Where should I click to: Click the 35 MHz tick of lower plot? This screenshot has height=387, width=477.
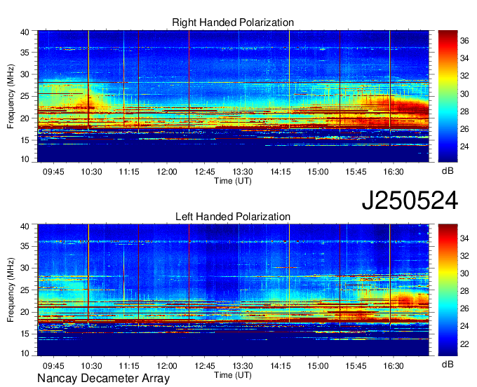click(25, 246)
